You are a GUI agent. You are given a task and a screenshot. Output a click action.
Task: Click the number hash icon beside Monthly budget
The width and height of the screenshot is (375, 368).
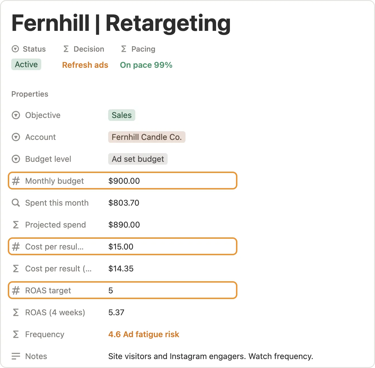click(x=16, y=181)
